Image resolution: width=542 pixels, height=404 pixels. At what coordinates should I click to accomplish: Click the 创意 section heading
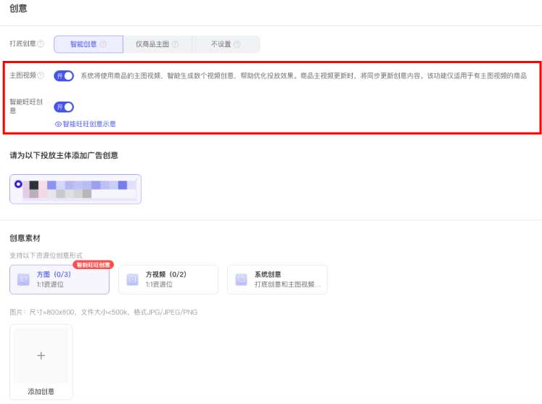18,8
